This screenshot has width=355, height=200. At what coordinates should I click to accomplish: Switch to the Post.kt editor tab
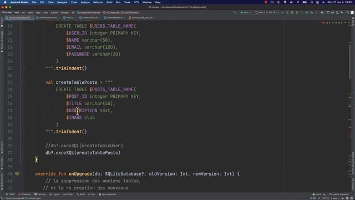[x=69, y=17]
